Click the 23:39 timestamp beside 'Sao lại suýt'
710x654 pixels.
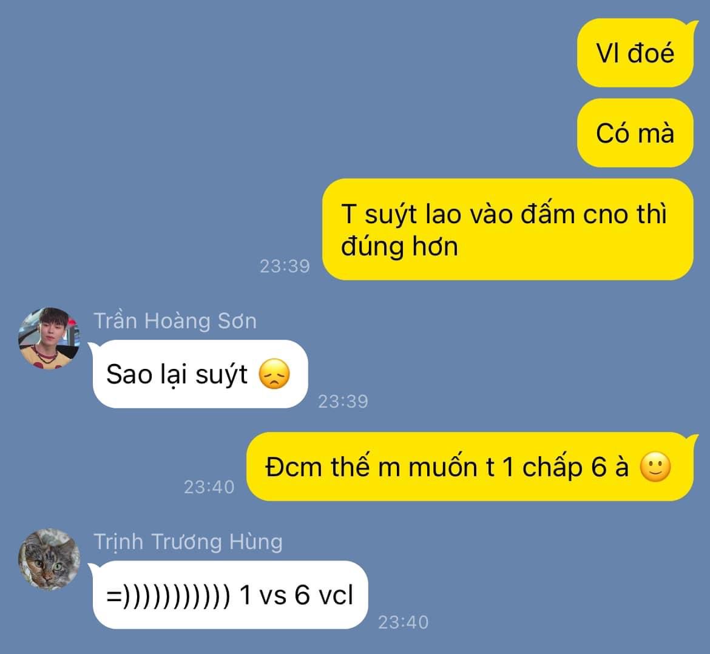click(x=343, y=402)
